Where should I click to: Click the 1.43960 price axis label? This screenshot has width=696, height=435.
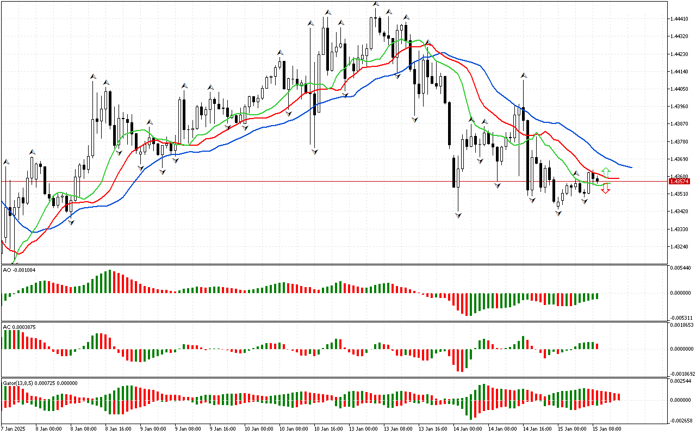tap(679, 107)
